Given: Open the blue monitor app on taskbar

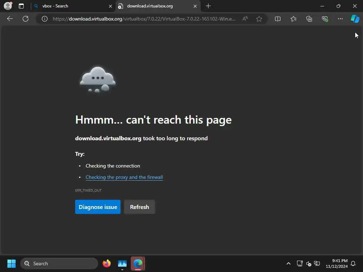Looking at the screenshot, I should [x=122, y=263].
